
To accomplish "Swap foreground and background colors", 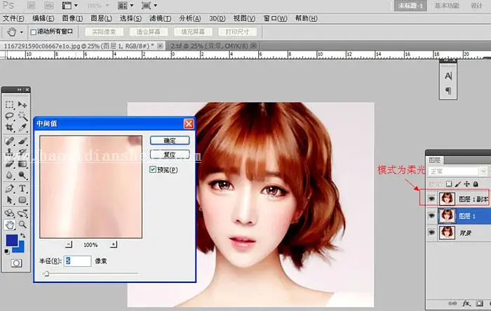I will pos(23,235).
